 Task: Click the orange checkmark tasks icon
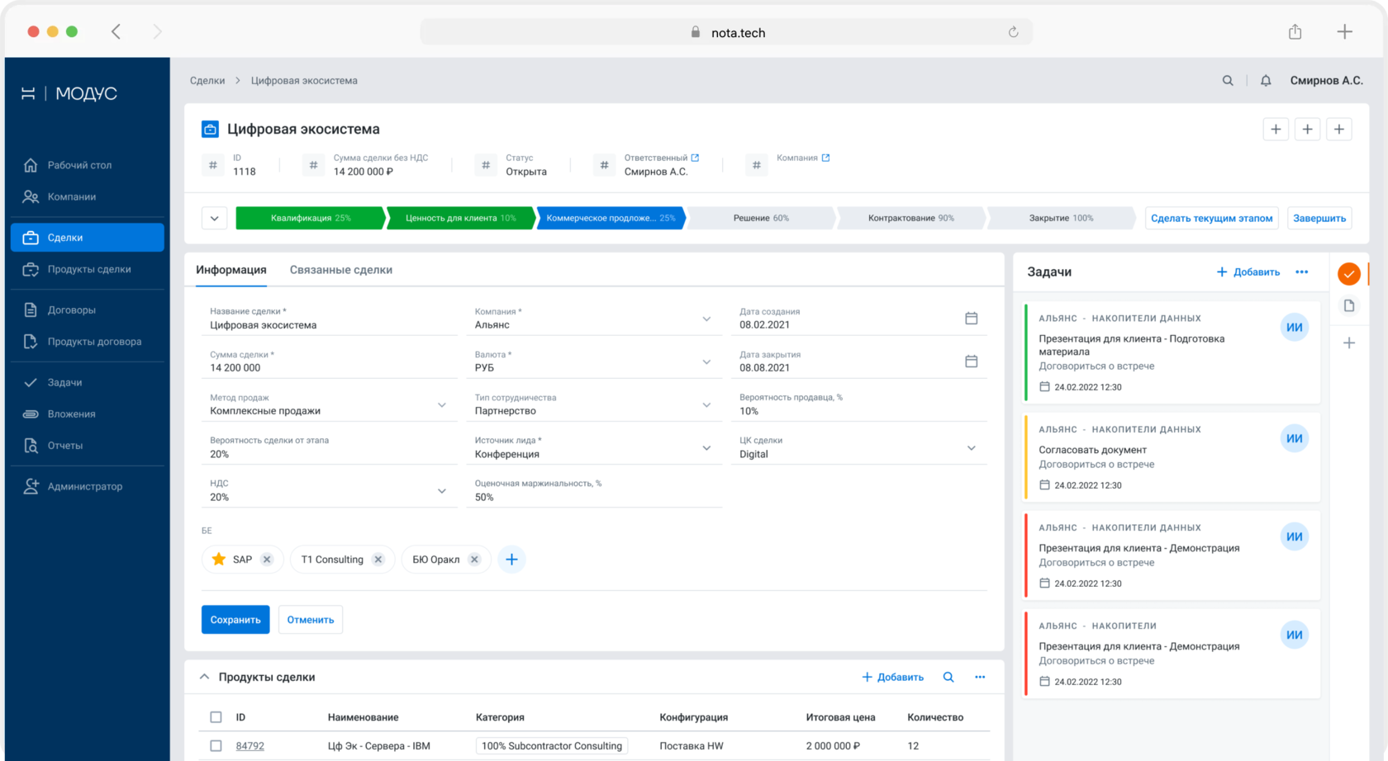tap(1349, 273)
